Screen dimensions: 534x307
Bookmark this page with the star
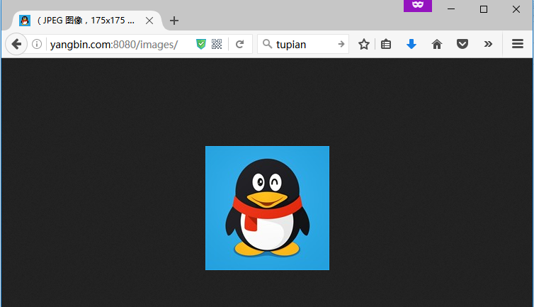(x=364, y=44)
